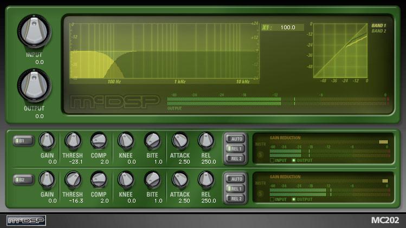Click the Band 2 REL value 250.0
Screen dimensions: 406x228
tap(209, 201)
